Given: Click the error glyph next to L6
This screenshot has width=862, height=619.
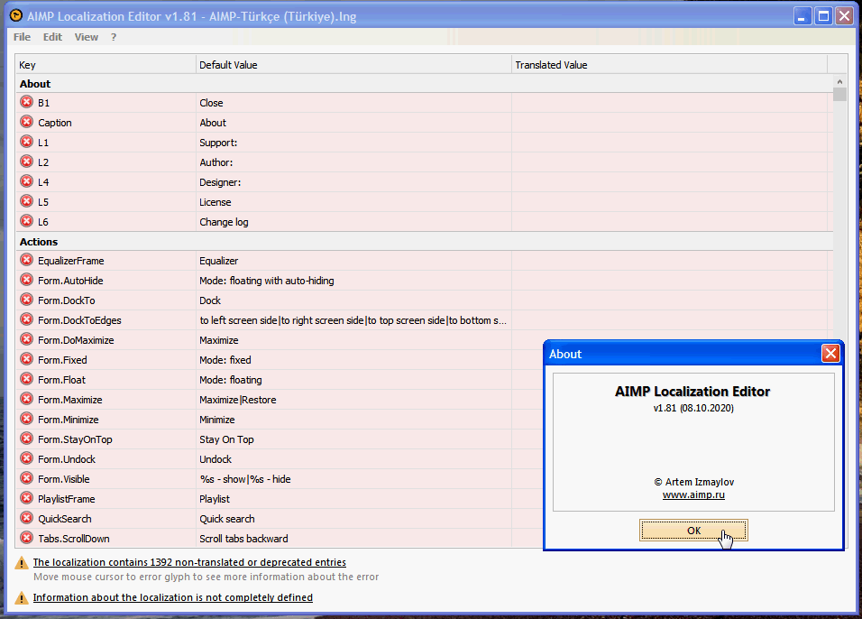Looking at the screenshot, I should [x=26, y=221].
